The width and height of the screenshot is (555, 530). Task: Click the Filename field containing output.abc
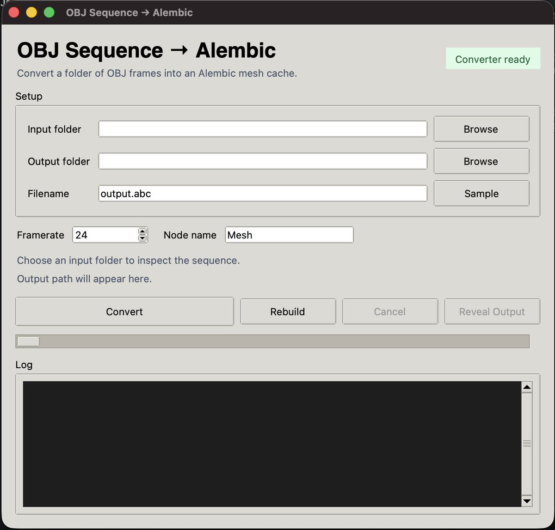tap(263, 194)
